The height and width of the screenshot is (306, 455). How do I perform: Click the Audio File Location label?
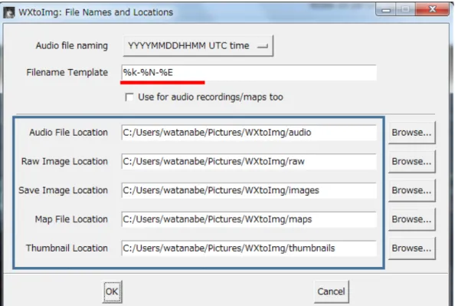(x=68, y=133)
